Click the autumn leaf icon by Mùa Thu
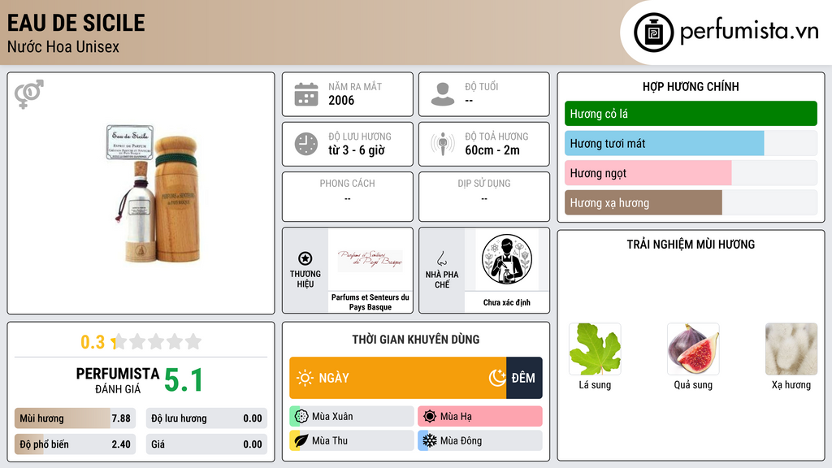 point(301,440)
